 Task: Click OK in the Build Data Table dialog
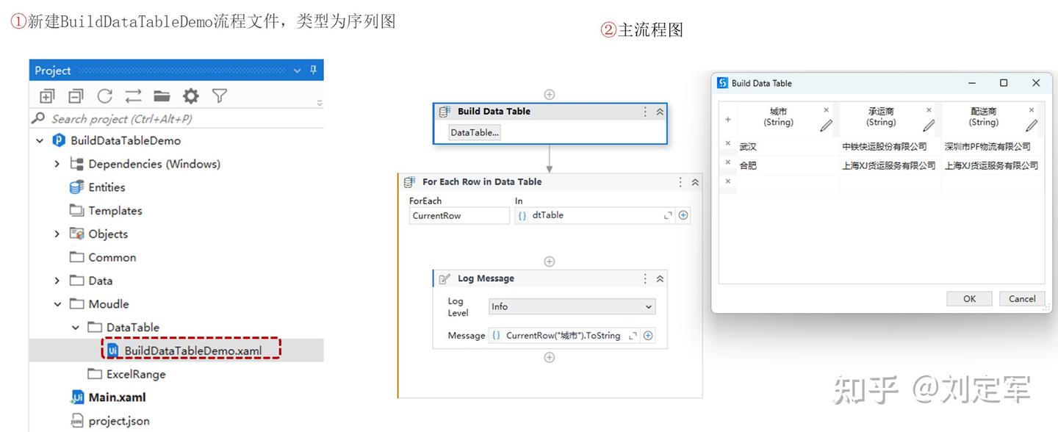(969, 298)
